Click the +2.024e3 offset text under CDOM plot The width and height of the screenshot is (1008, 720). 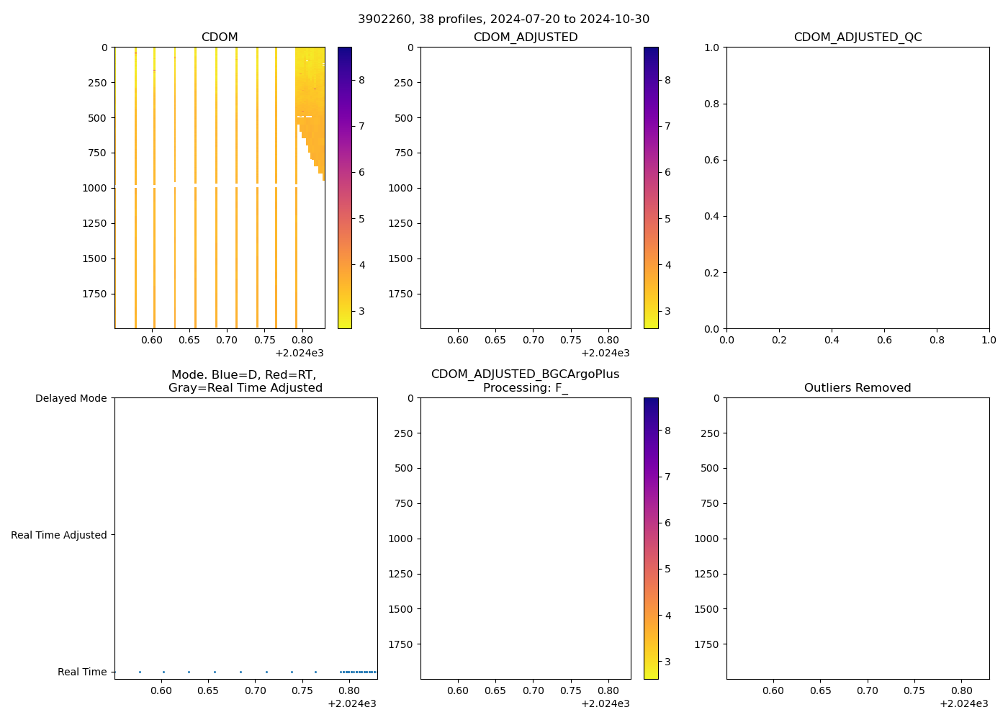(300, 353)
